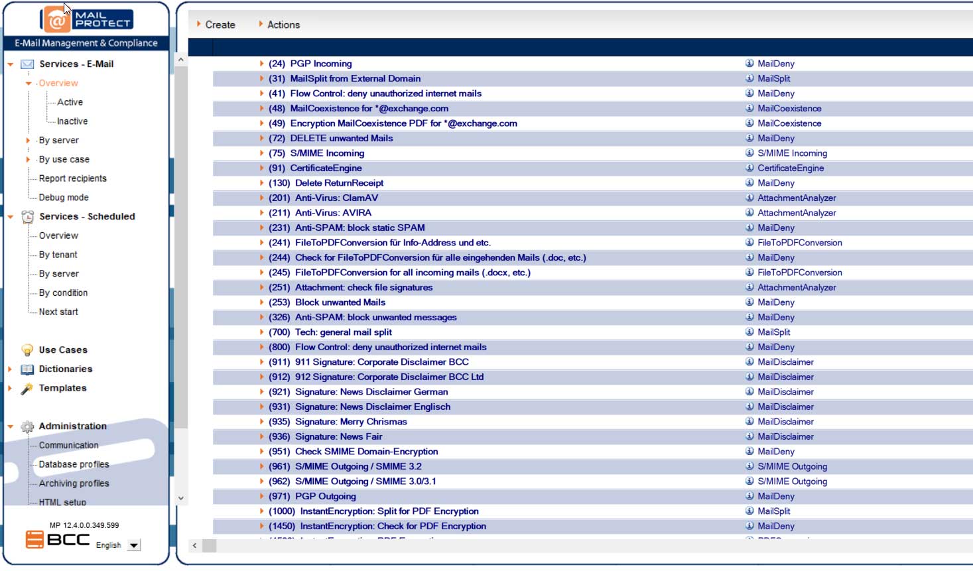
Task: Click AttachmentAnalyzer type in row (251)
Action: 797,287
